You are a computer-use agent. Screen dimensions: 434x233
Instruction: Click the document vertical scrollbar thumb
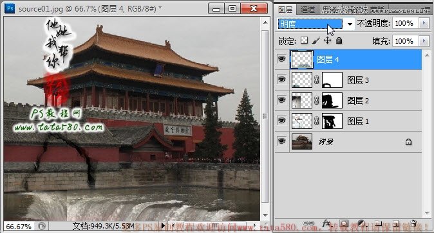click(x=265, y=116)
